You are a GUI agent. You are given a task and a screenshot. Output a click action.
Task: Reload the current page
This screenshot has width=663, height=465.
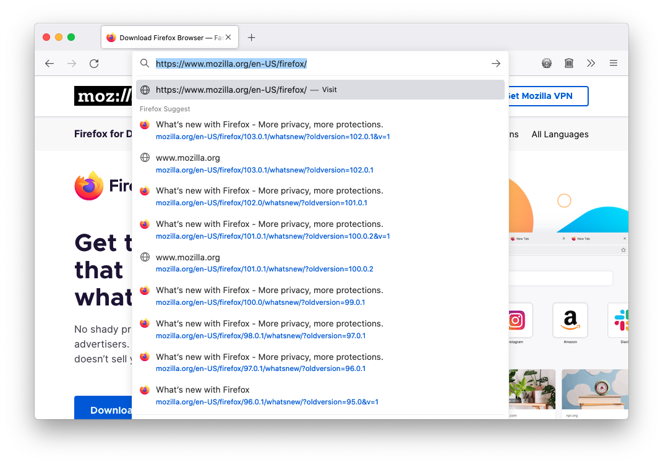pyautogui.click(x=94, y=64)
